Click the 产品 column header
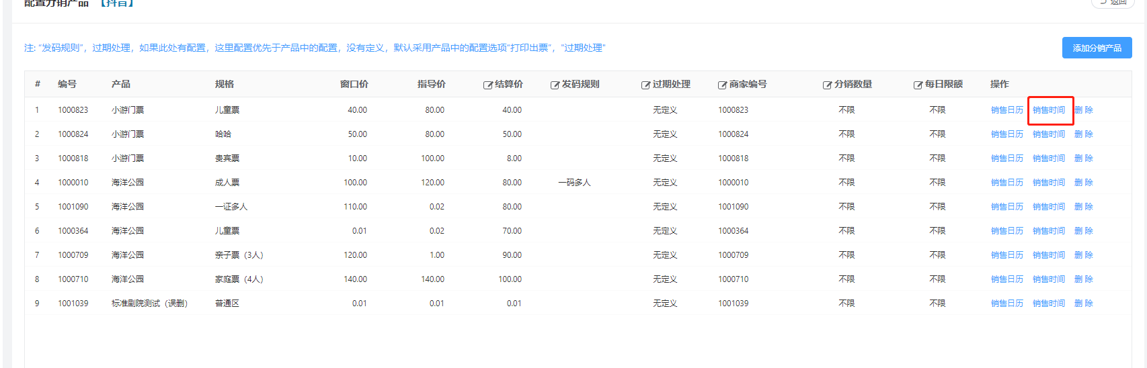Viewport: 1147px width, 368px height. point(121,84)
